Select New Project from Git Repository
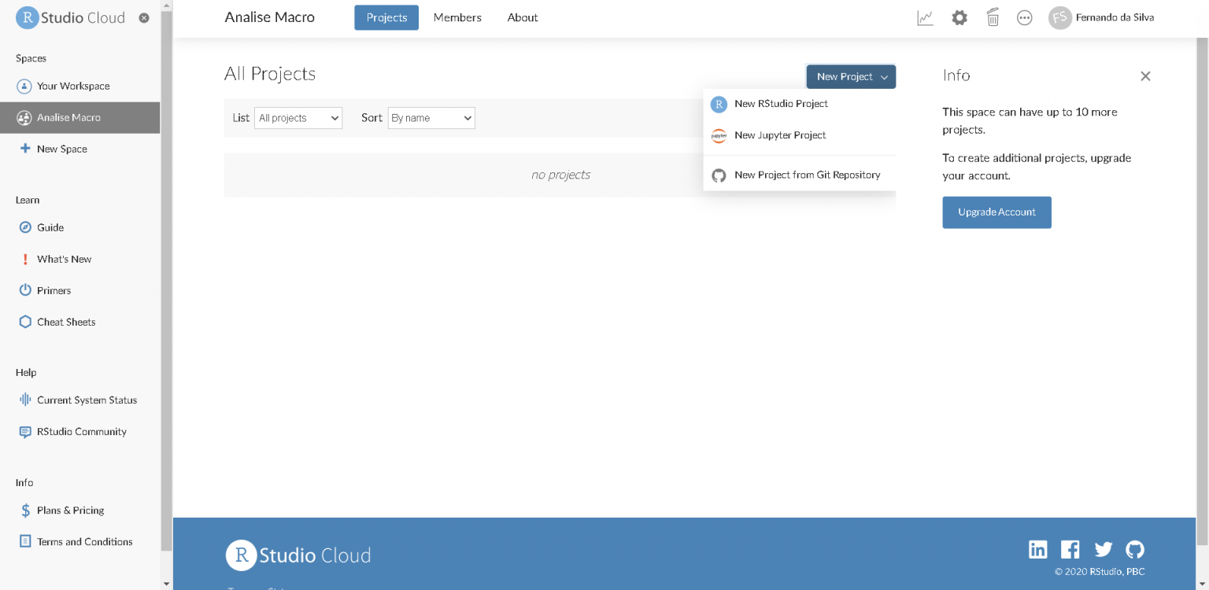Viewport: 1209px width, 590px height. (x=807, y=175)
